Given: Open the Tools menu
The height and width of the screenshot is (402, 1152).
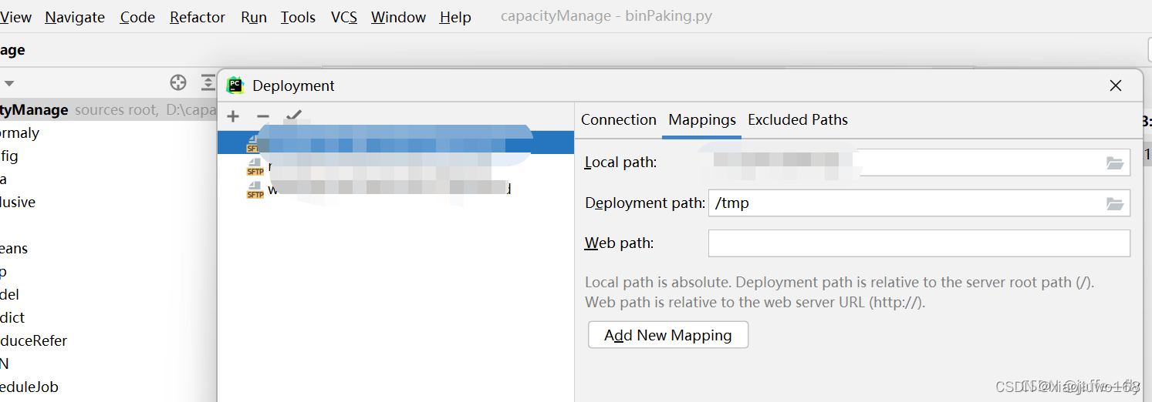Looking at the screenshot, I should [x=298, y=17].
